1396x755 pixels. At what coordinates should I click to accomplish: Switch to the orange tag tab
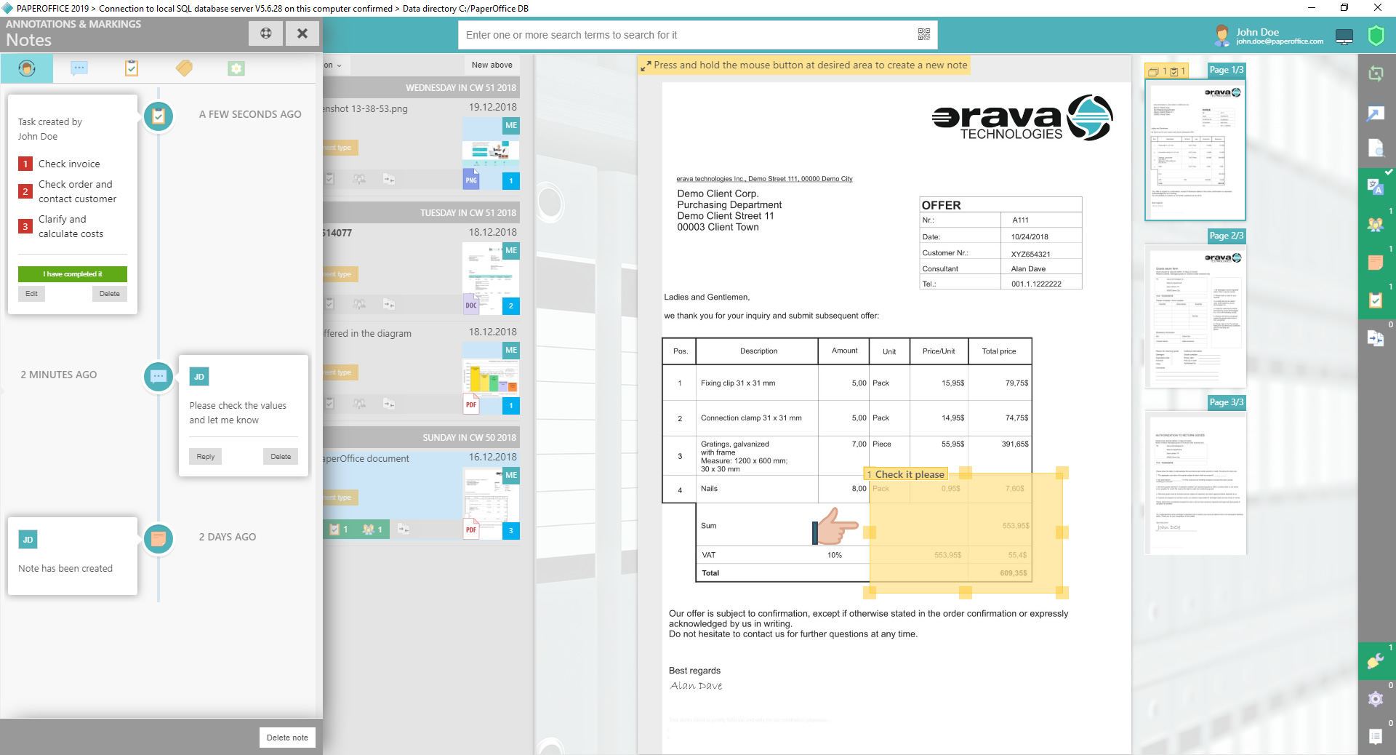[x=184, y=68]
